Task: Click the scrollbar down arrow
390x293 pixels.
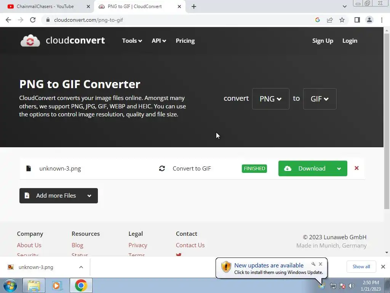Action: (x=387, y=253)
